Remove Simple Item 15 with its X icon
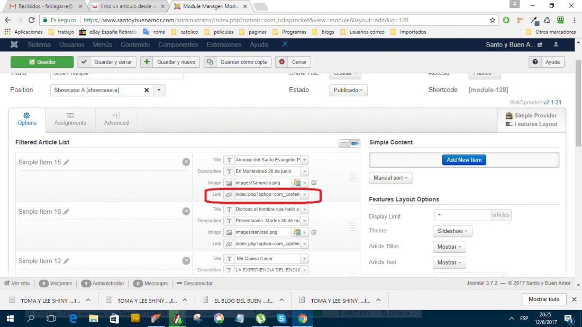 [x=186, y=162]
